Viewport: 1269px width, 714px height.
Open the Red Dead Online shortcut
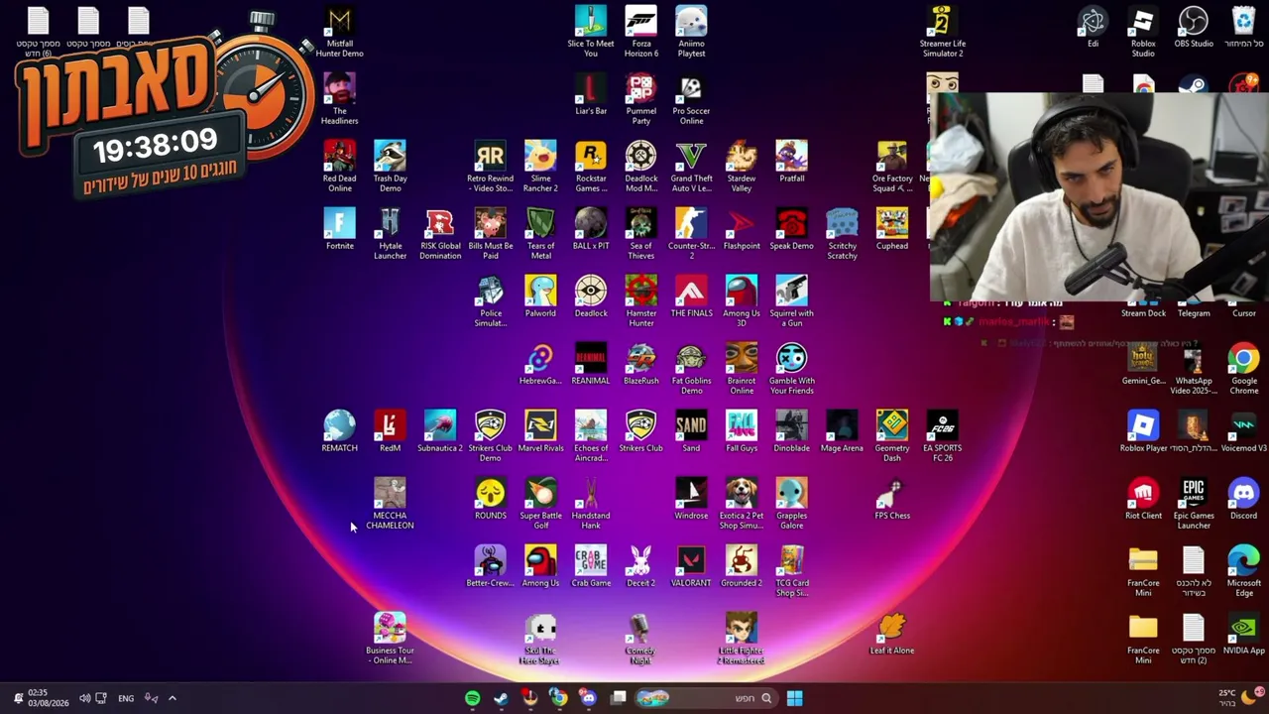(339, 166)
